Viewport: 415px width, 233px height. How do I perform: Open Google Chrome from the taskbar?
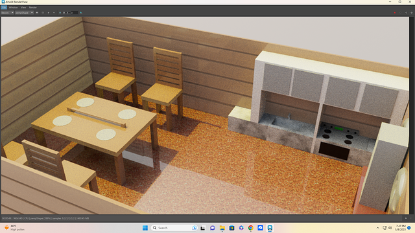tap(251, 228)
